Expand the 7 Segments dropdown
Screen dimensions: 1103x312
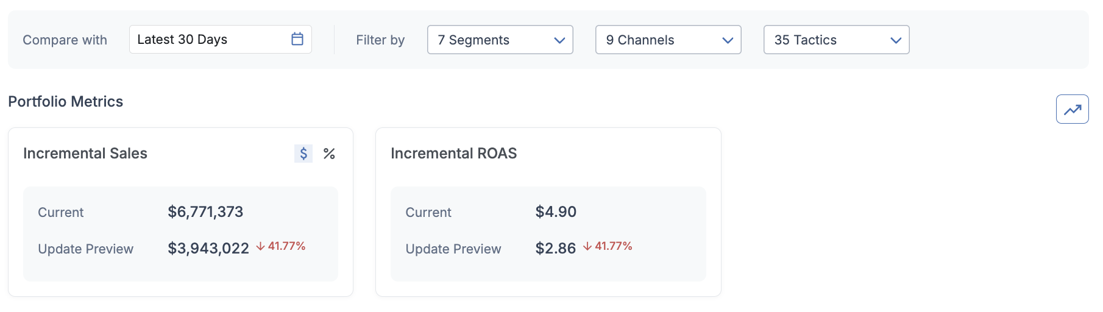500,40
